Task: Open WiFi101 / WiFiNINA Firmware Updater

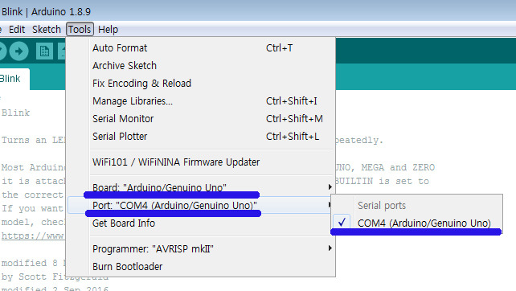Action: coord(201,162)
